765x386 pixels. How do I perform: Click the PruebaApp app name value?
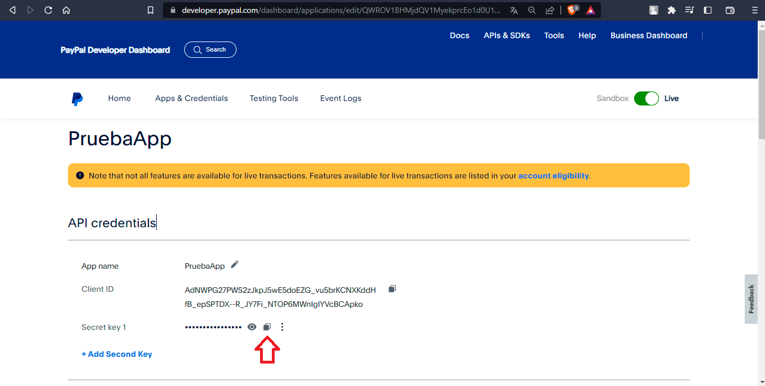[204, 266]
